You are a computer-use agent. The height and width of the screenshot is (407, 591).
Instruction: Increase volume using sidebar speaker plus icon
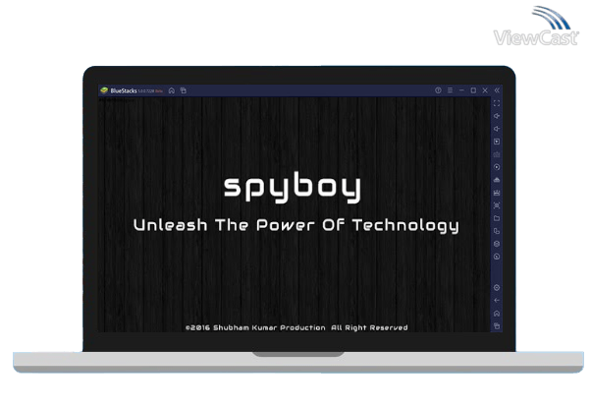pos(497,116)
